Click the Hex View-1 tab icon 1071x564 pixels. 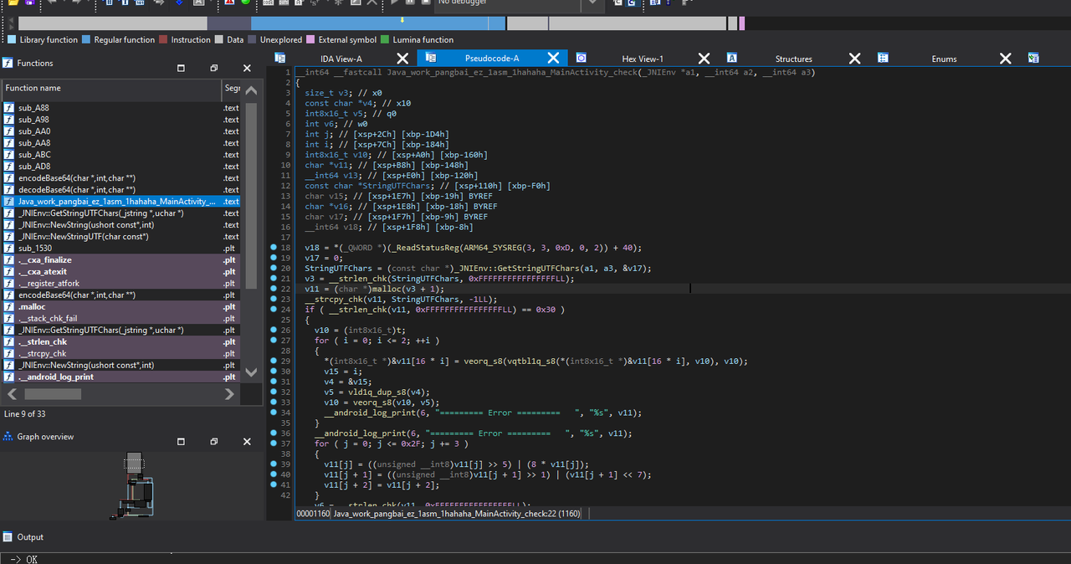(581, 58)
